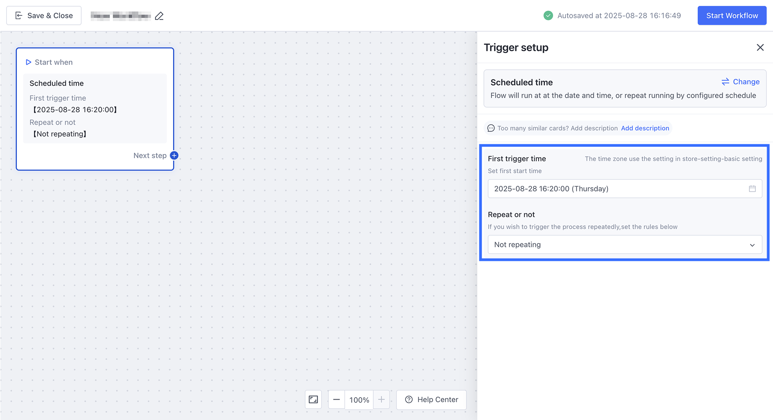The height and width of the screenshot is (420, 773).
Task: Click Change to switch trigger type
Action: 740,82
